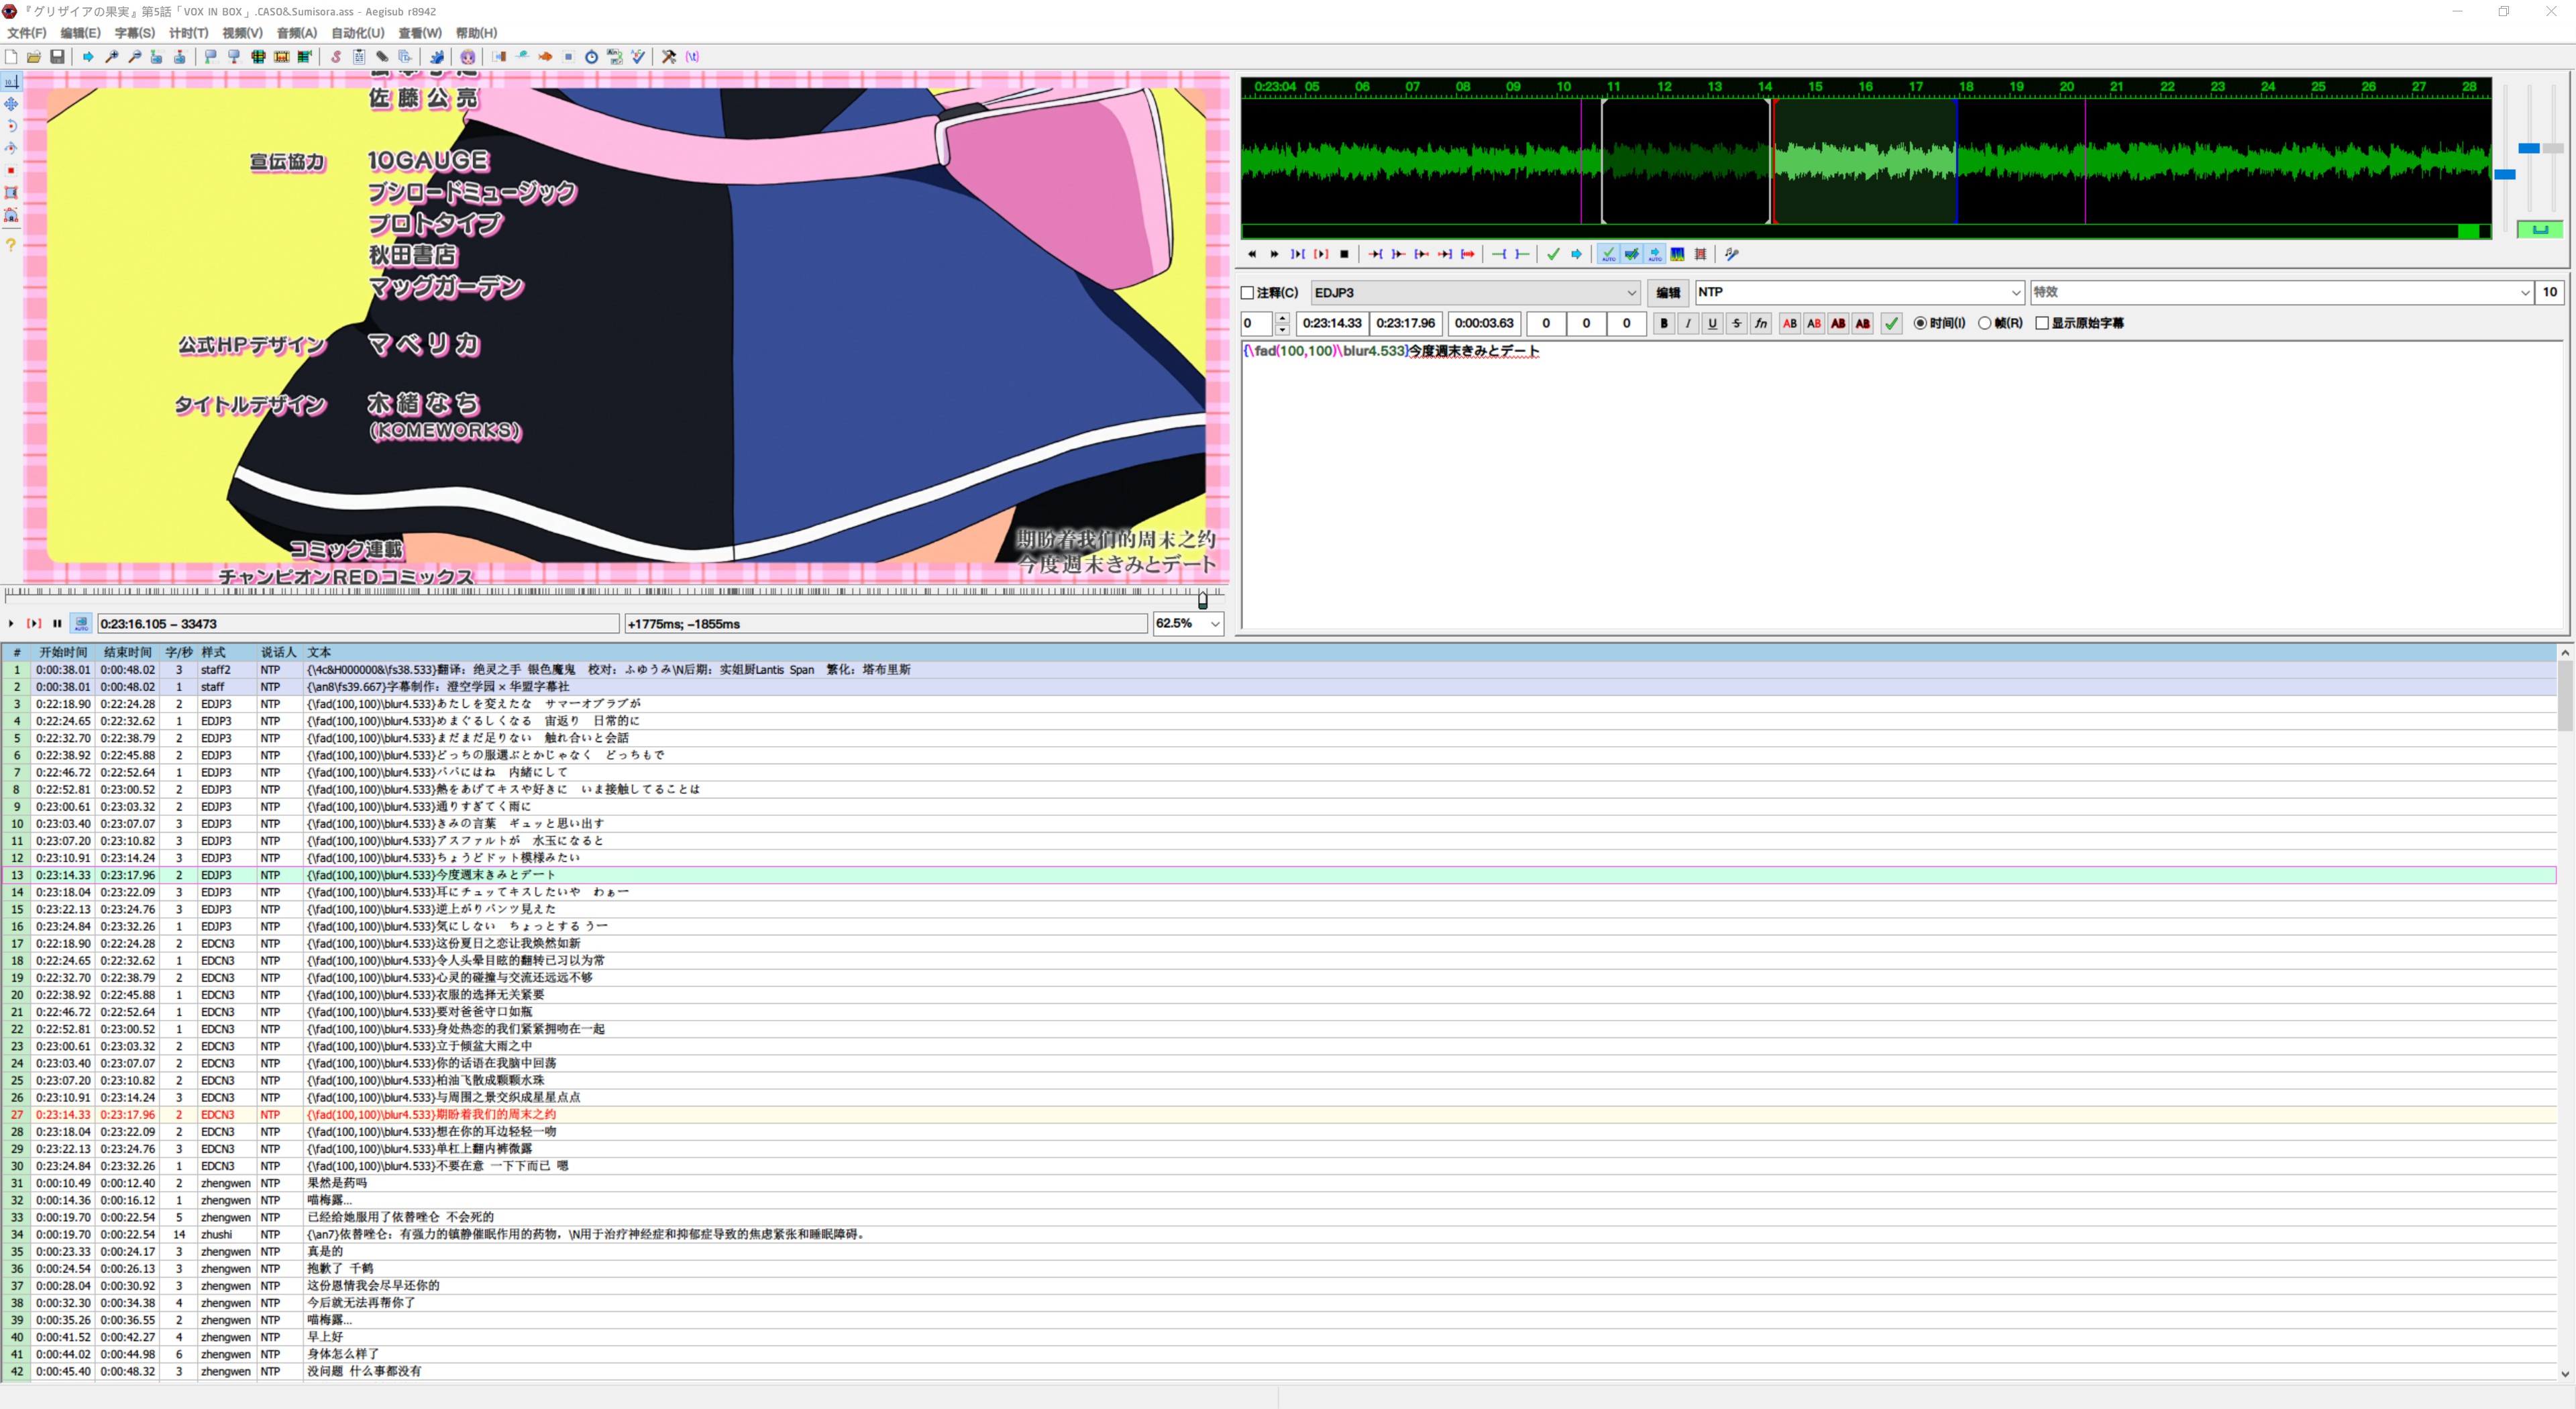Play the video
Image resolution: width=2576 pixels, height=1409 pixels.
(11, 623)
